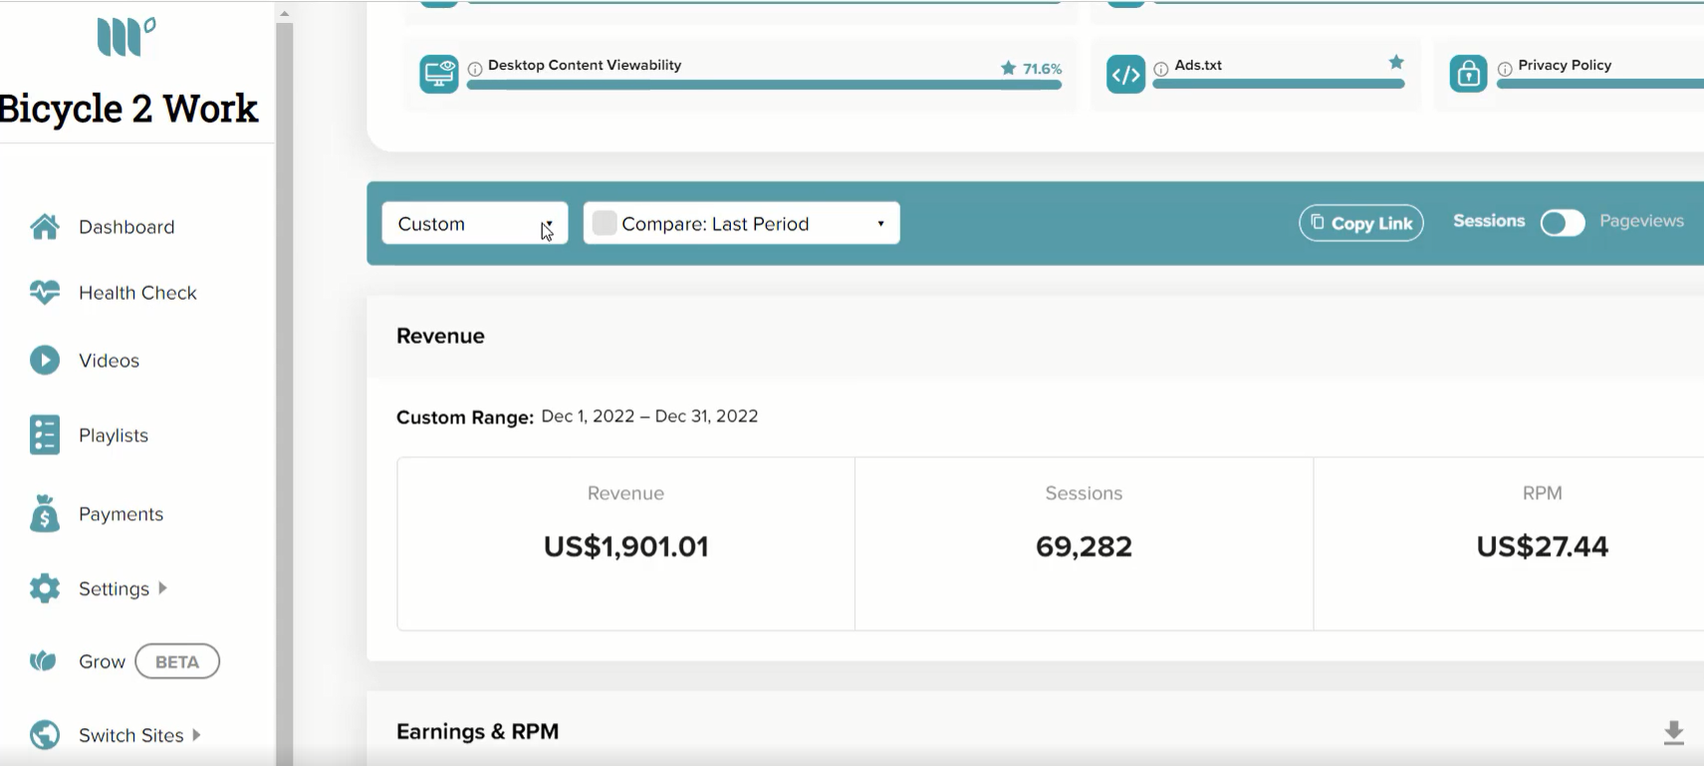1704x766 pixels.
Task: Enable Compare Last Period checkbox
Action: [604, 223]
